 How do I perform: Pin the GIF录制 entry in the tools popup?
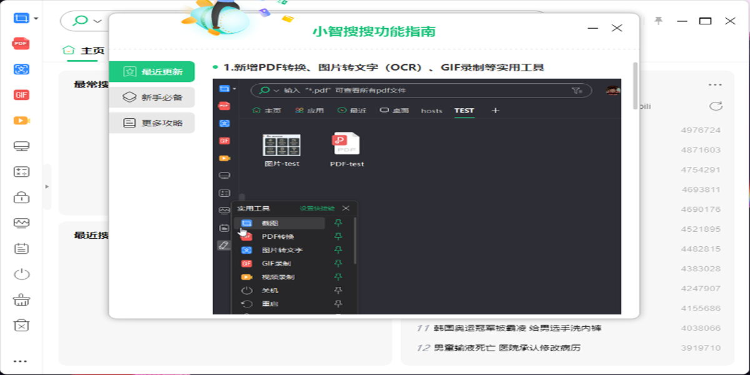337,263
